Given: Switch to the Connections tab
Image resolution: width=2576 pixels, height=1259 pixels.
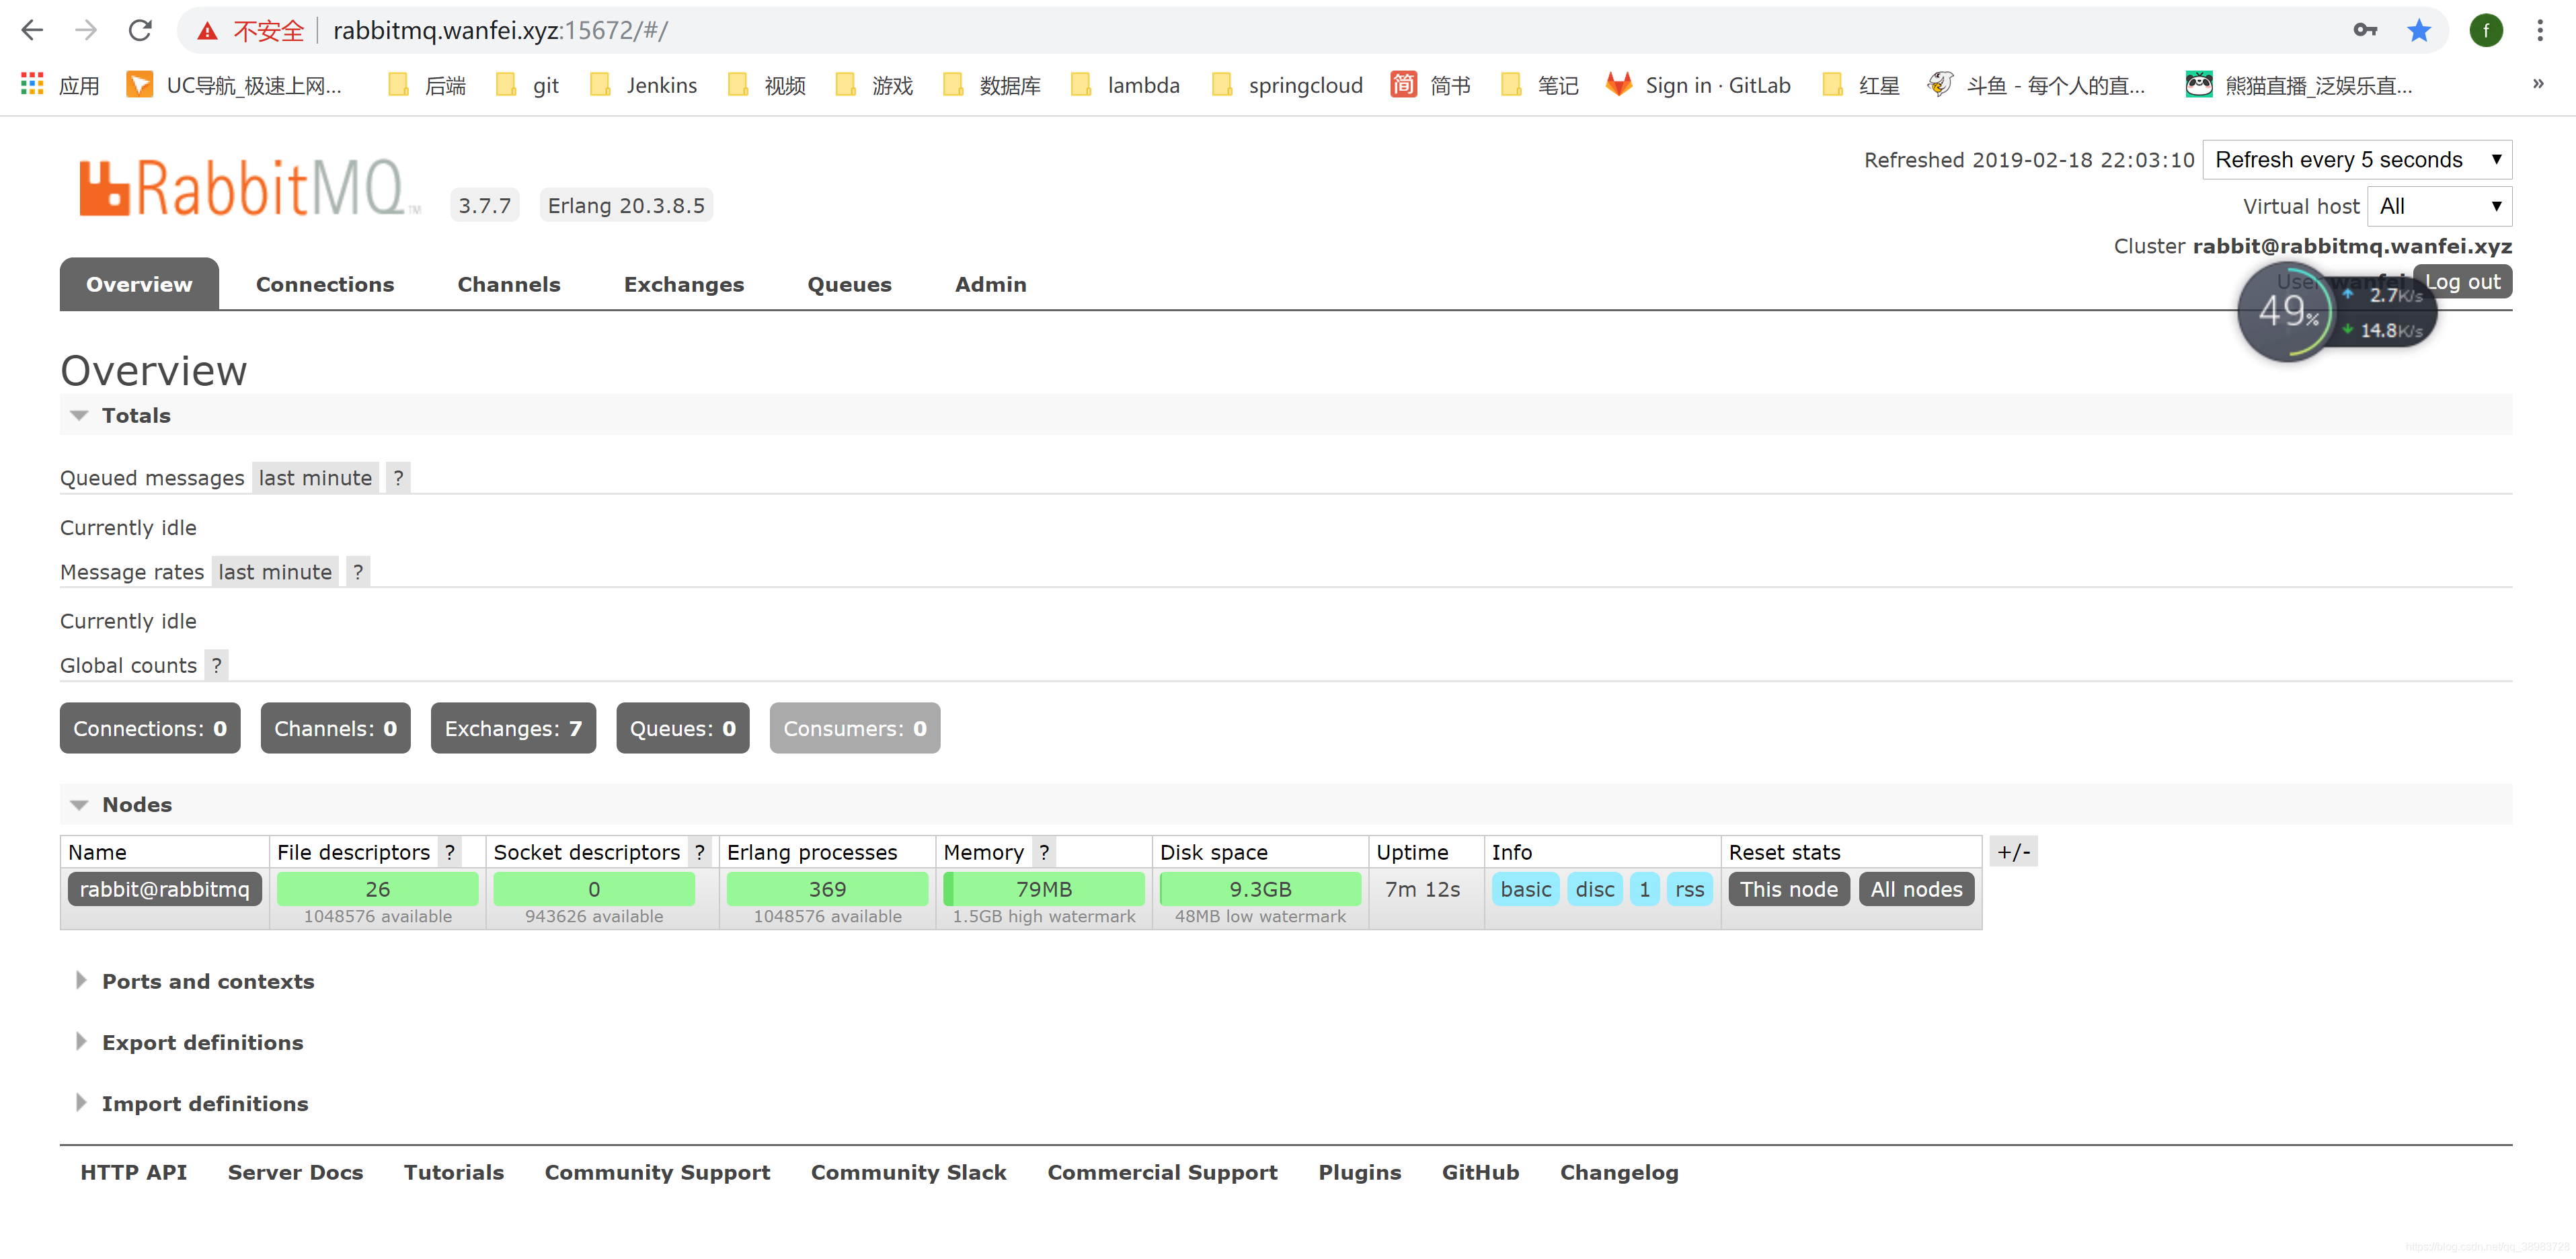Looking at the screenshot, I should coord(325,284).
